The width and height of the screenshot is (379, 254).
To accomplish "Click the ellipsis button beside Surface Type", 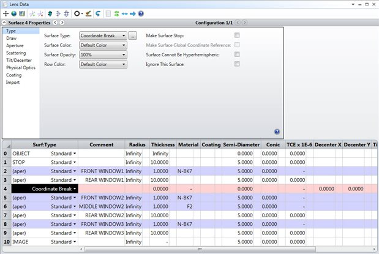I will pos(132,35).
